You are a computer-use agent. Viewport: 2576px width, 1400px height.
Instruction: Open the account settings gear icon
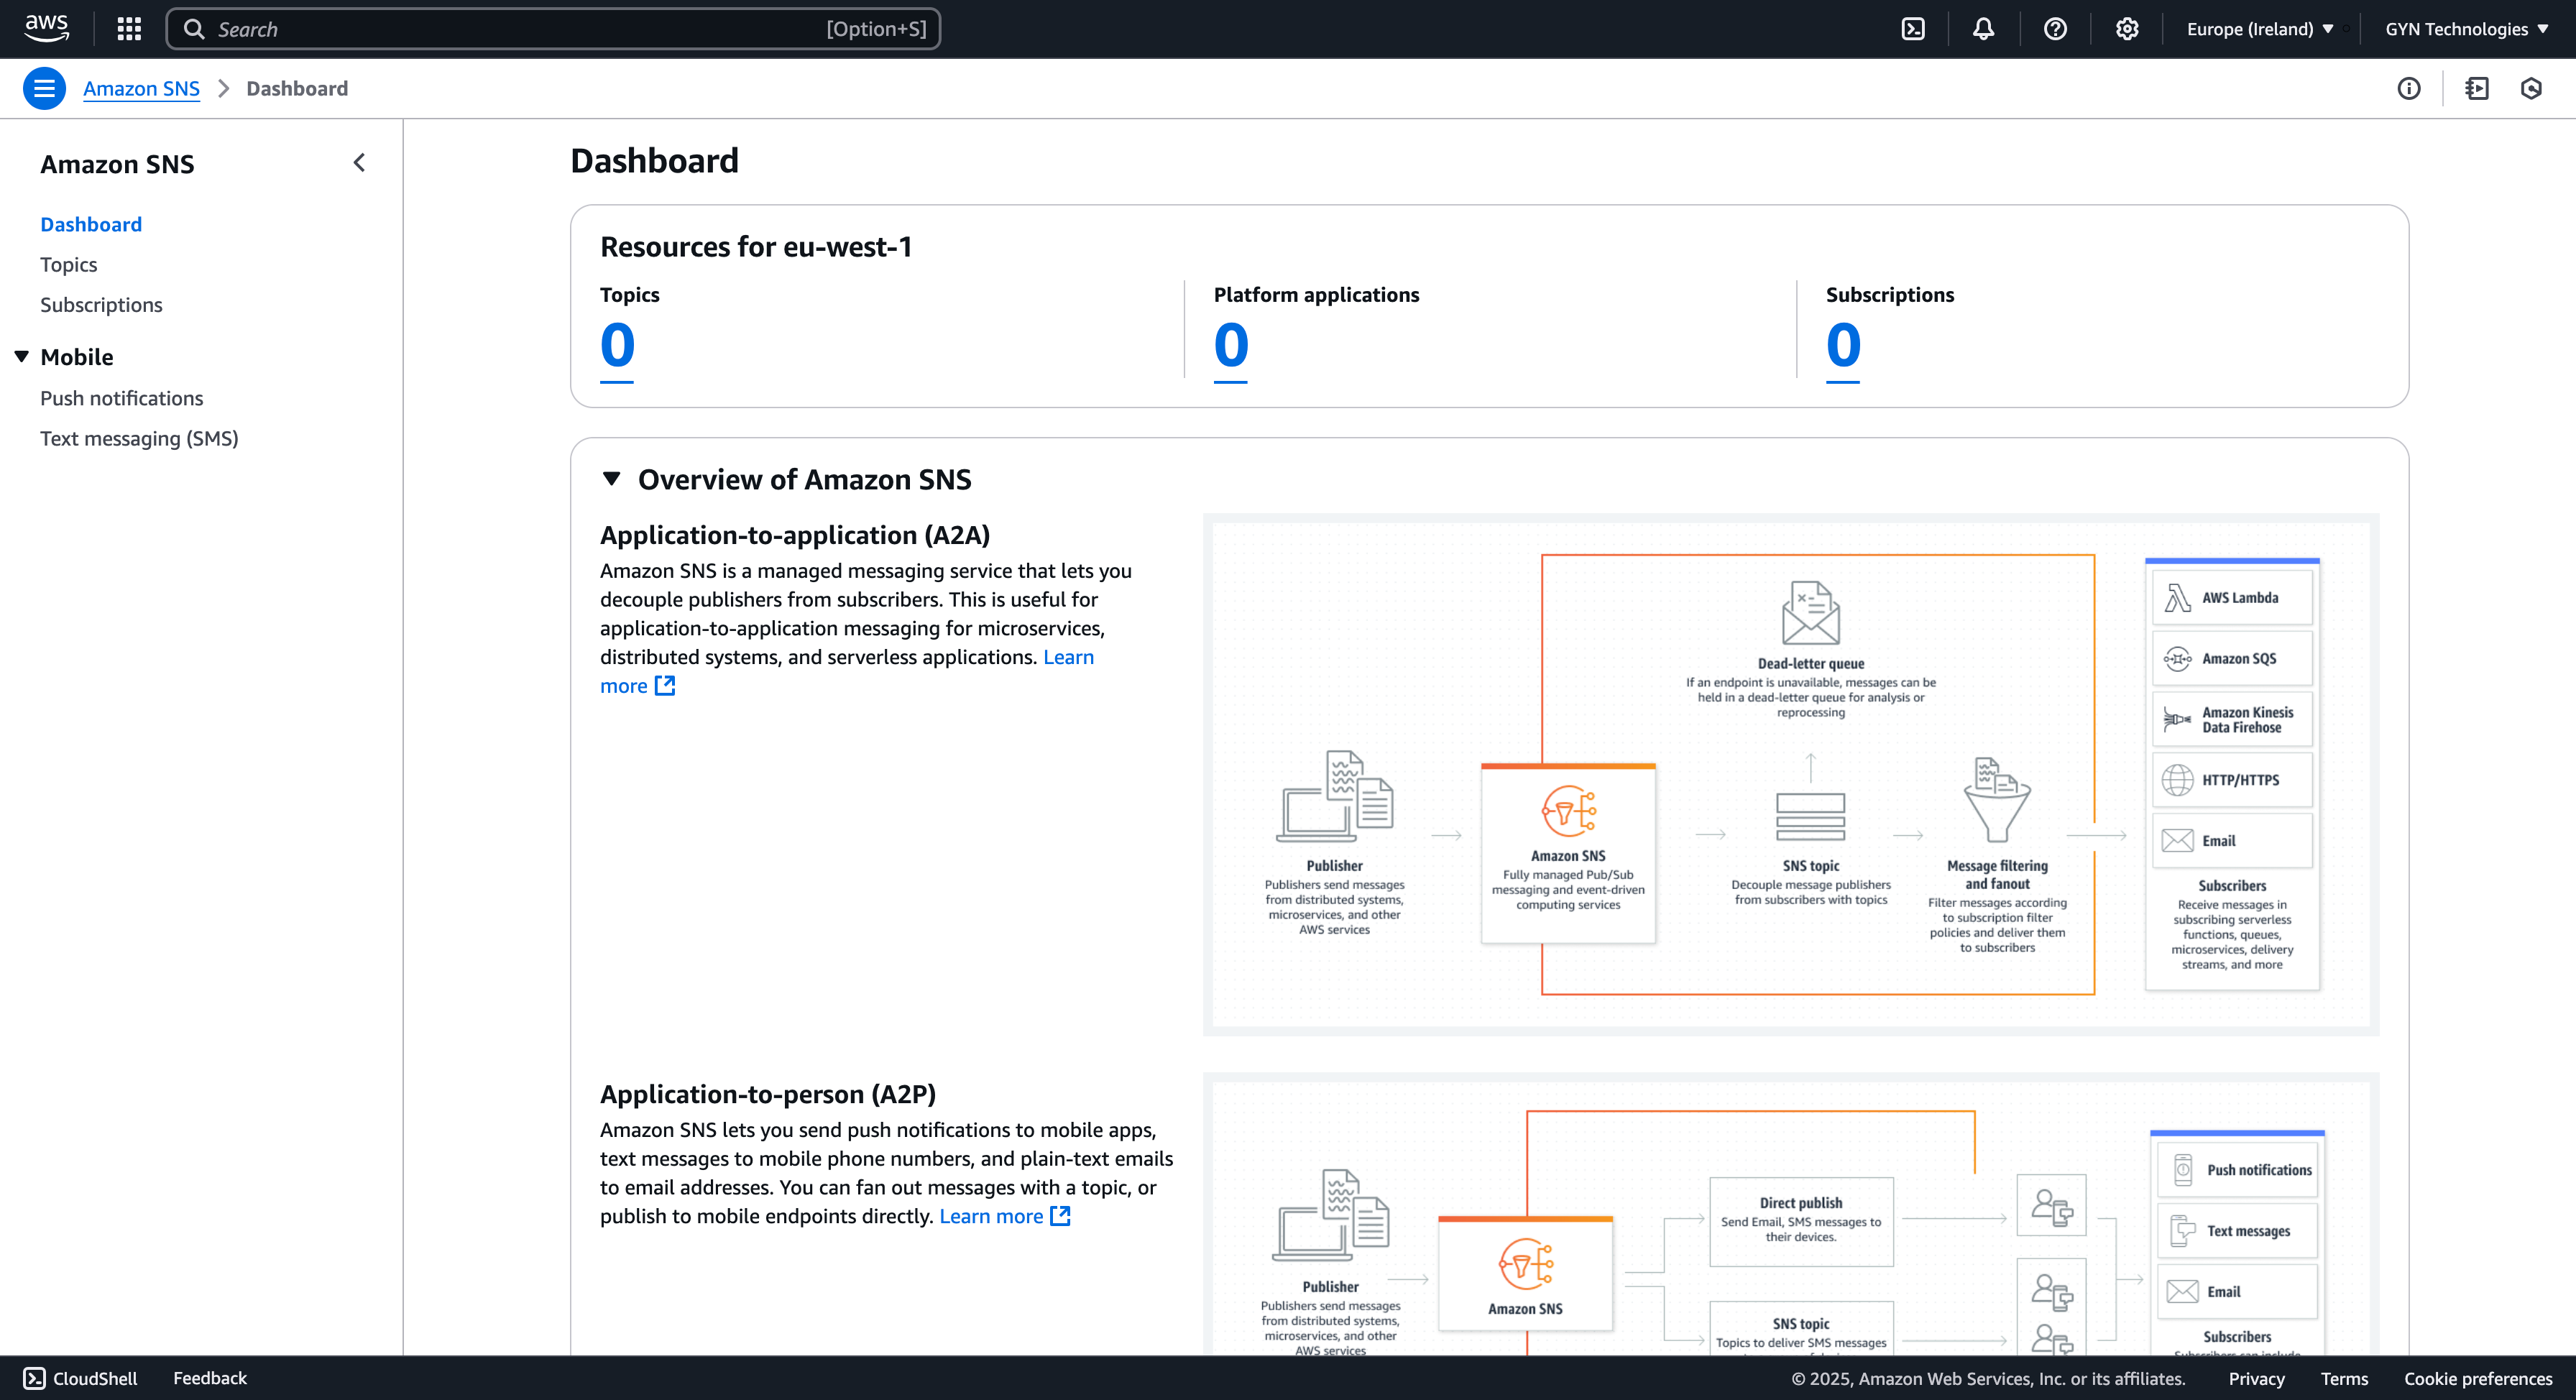coord(2126,28)
